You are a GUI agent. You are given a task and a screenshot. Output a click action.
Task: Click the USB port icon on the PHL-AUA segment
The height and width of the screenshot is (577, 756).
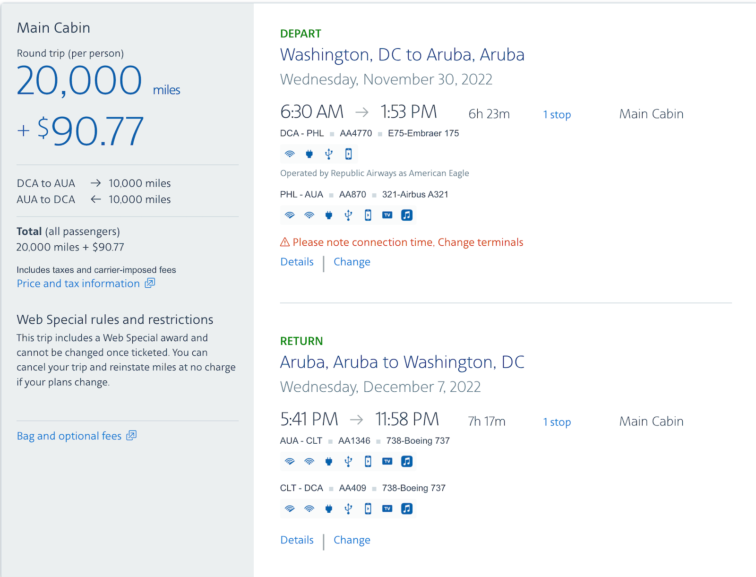point(348,215)
